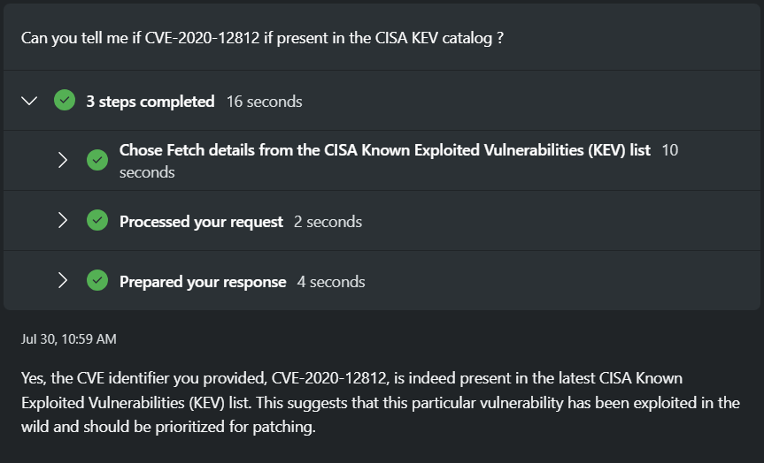Select the 'Processed your request' step label
This screenshot has height=463, width=764.
click(x=201, y=222)
